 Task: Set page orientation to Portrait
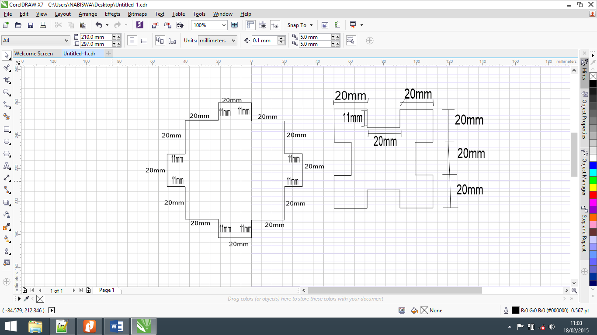point(132,41)
